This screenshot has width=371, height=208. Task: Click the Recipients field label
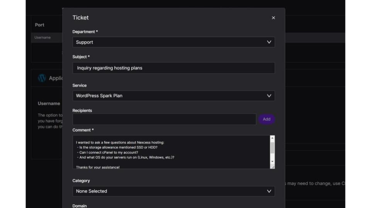(x=82, y=111)
